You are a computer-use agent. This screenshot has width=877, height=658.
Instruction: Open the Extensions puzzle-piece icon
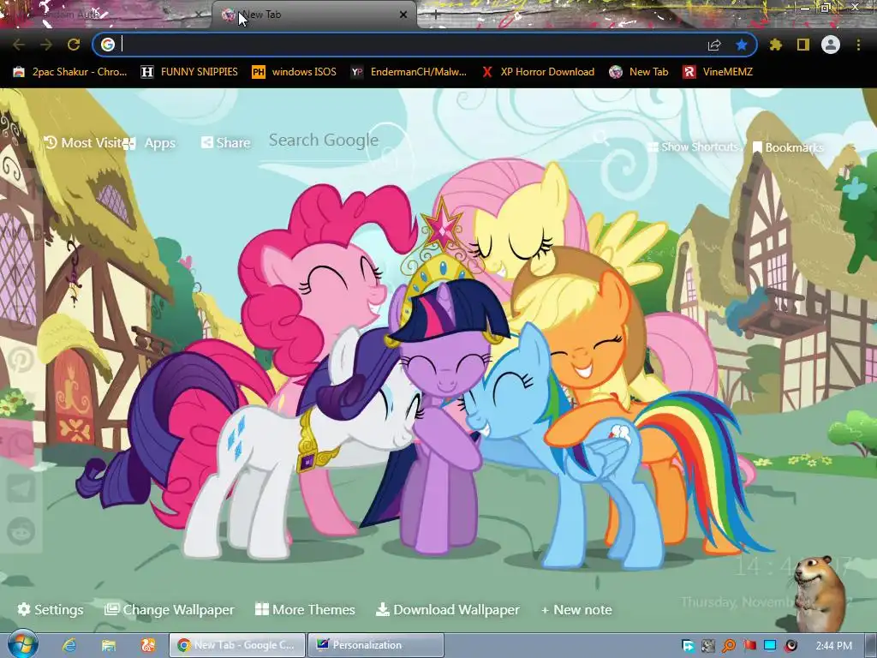click(775, 45)
